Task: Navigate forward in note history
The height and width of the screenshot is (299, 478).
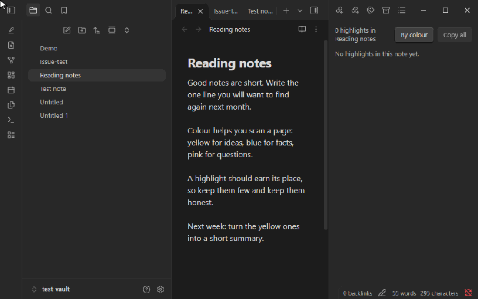Action: tap(199, 29)
